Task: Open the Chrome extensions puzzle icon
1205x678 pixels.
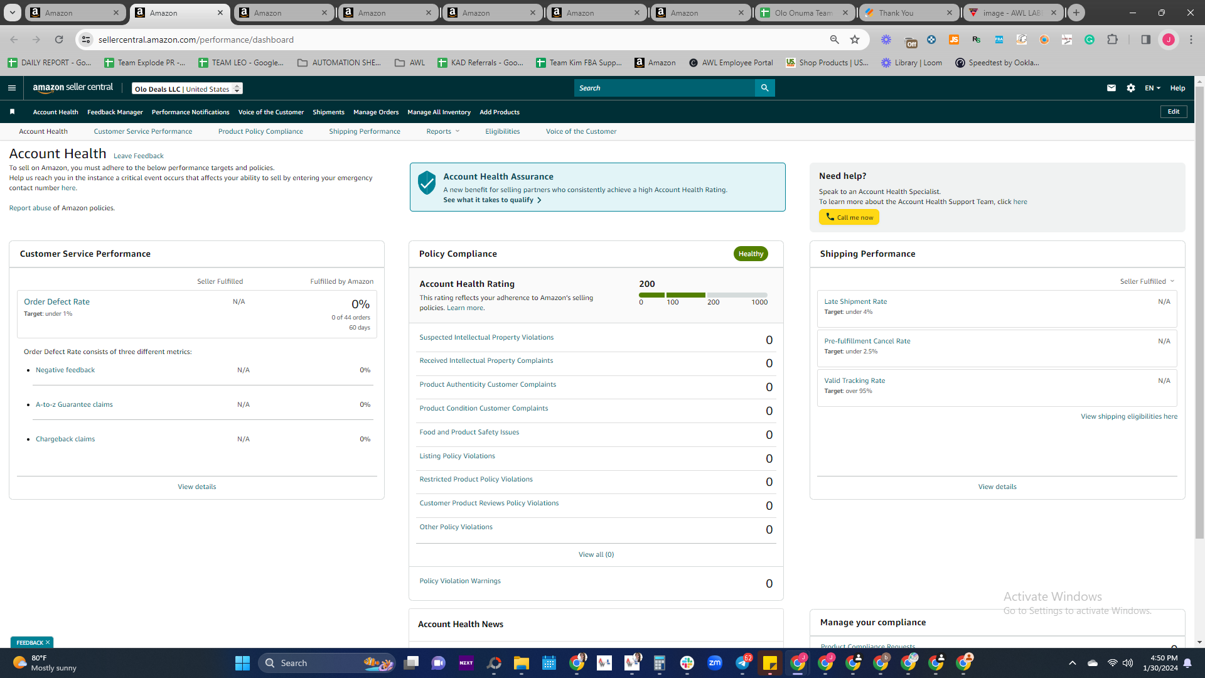Action: tap(1112, 40)
